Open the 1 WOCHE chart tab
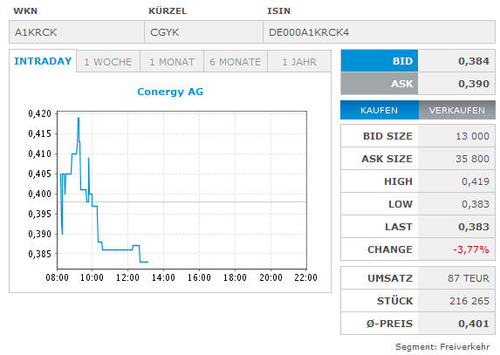The width and height of the screenshot is (500, 355). tap(108, 62)
